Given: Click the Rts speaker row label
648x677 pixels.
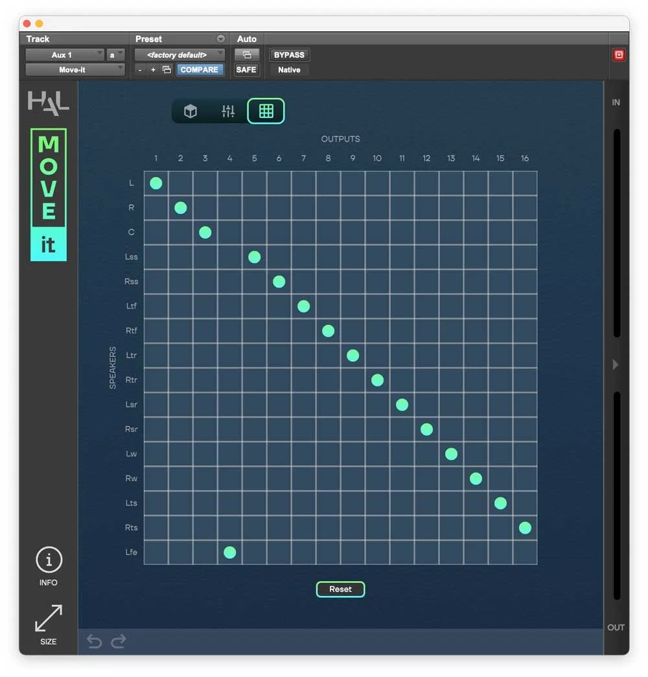Looking at the screenshot, I should coord(131,528).
